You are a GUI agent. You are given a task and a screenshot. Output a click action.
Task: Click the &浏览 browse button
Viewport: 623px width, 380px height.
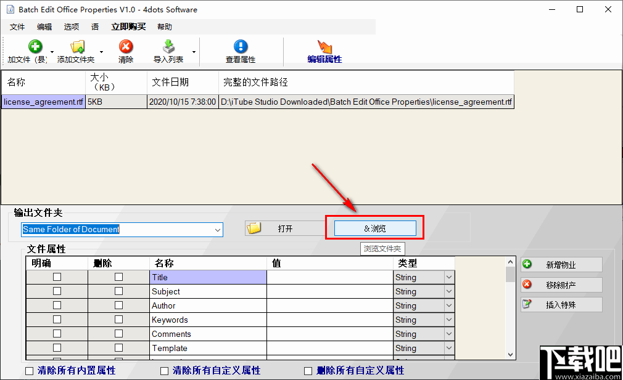tap(374, 227)
